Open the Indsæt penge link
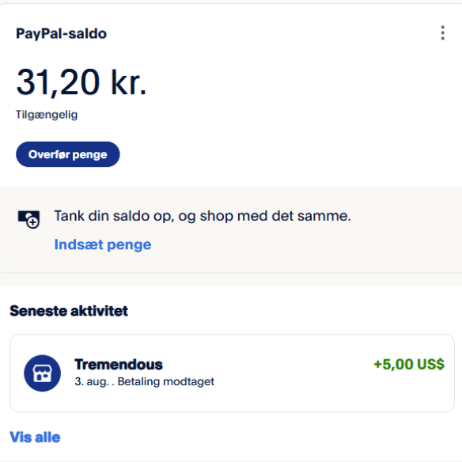This screenshot has width=462, height=462. tap(103, 244)
